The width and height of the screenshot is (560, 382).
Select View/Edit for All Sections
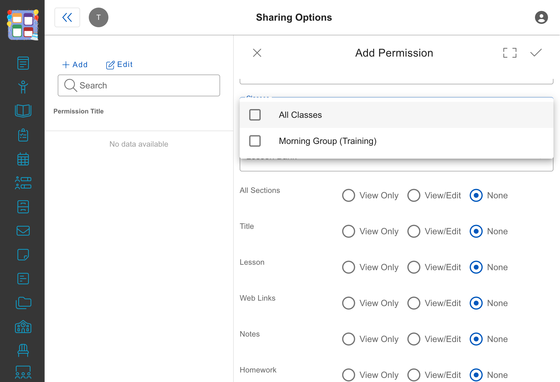click(414, 195)
